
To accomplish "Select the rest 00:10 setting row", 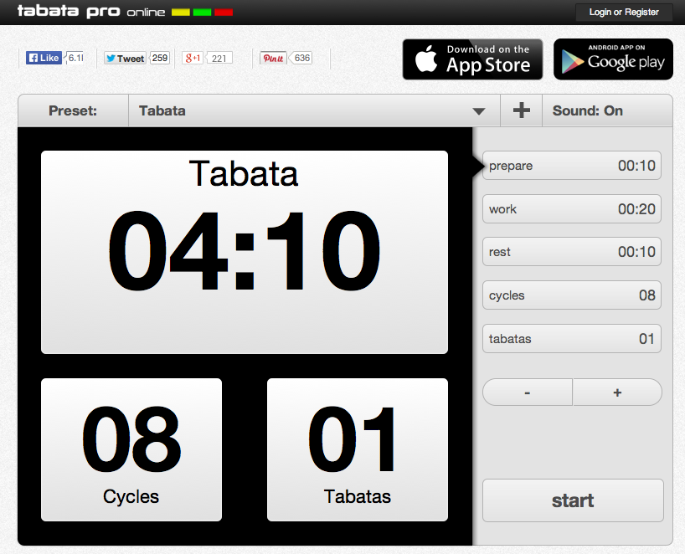I will coord(572,252).
